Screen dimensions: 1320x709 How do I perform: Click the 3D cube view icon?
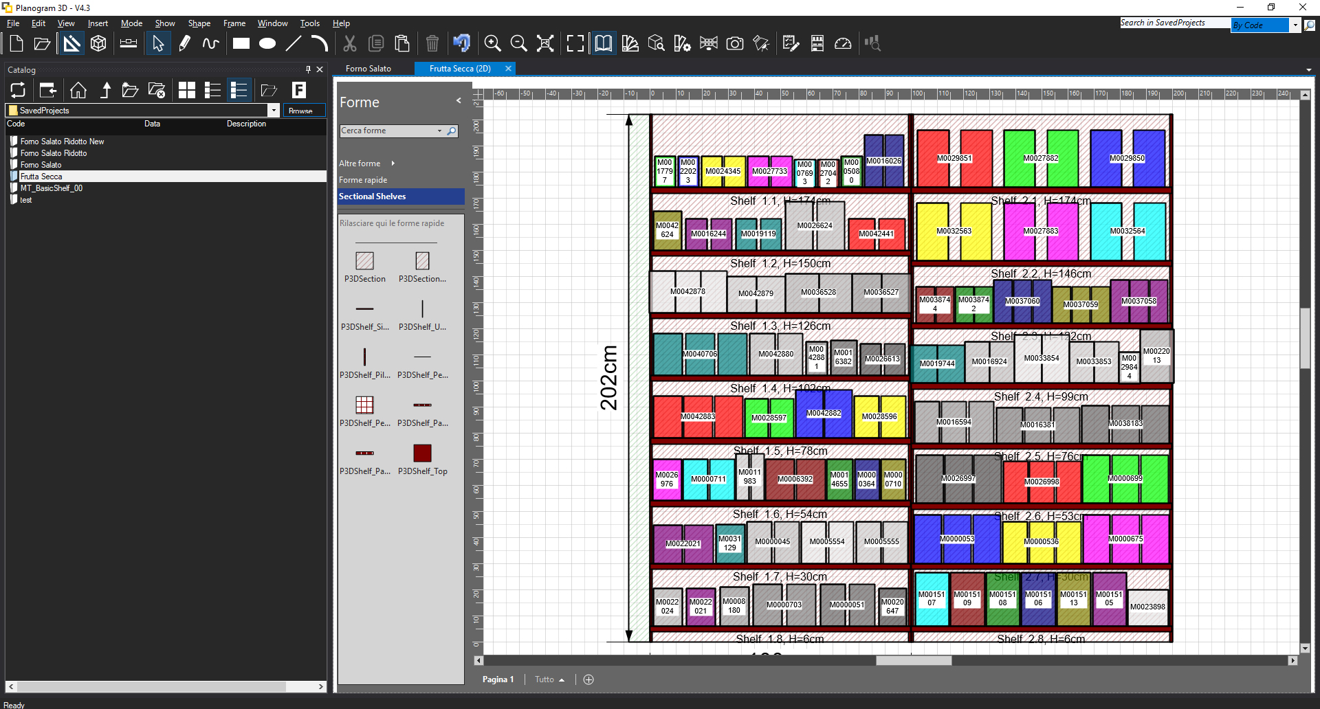click(98, 44)
